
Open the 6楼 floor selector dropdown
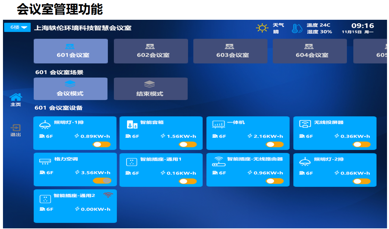click(x=17, y=28)
